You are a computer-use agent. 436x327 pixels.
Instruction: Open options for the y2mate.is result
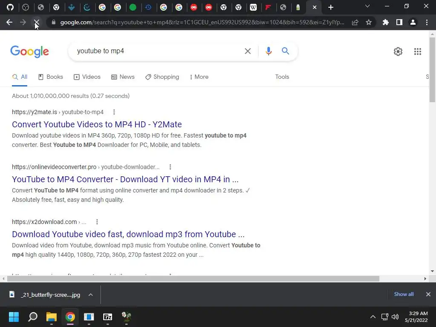(x=114, y=112)
